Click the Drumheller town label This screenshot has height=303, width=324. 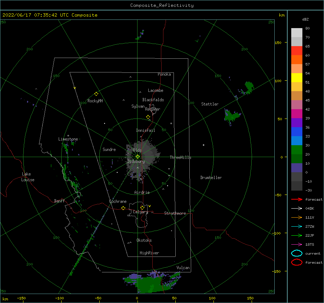click(x=211, y=178)
